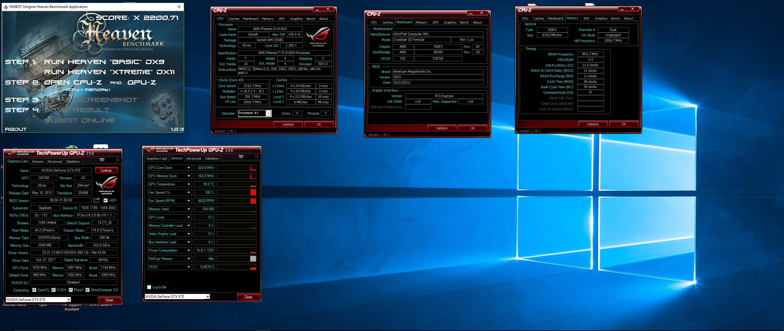Open the GPU Temperature sensor dropdown
784x331 pixels.
pos(189,184)
